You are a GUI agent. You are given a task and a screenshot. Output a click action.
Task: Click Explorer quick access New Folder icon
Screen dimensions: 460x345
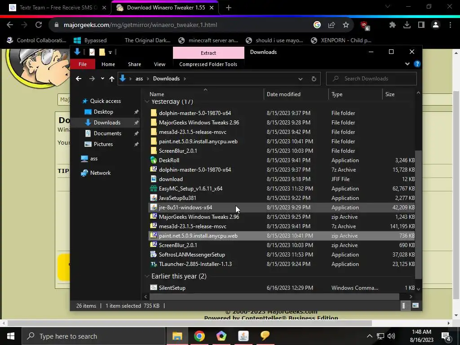tap(102, 52)
